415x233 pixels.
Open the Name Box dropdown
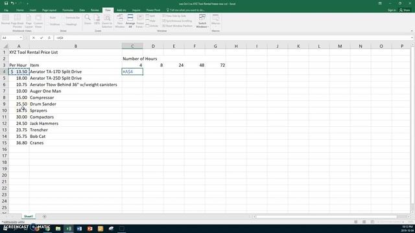tap(21, 38)
